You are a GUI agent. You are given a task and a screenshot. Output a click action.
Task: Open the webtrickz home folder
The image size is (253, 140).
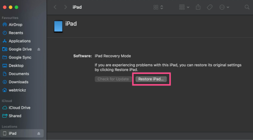pos(17,90)
